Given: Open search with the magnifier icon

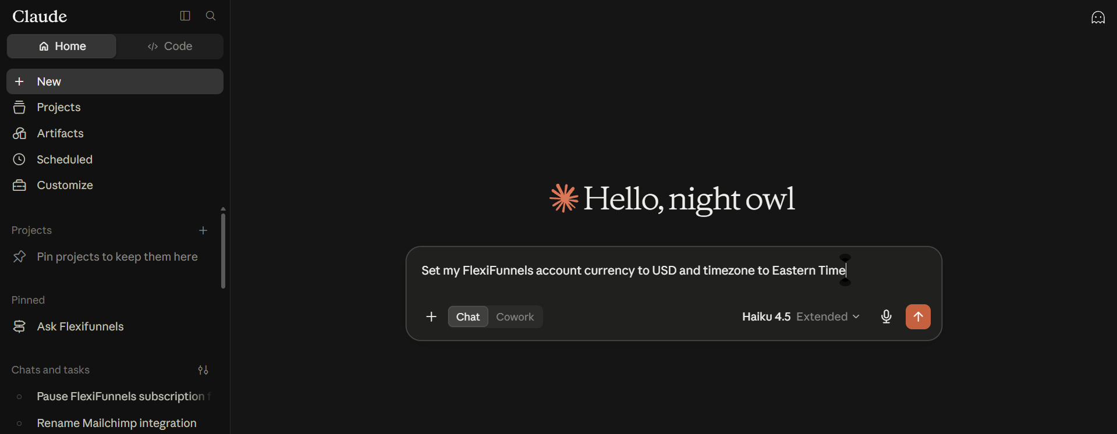Looking at the screenshot, I should (x=211, y=16).
